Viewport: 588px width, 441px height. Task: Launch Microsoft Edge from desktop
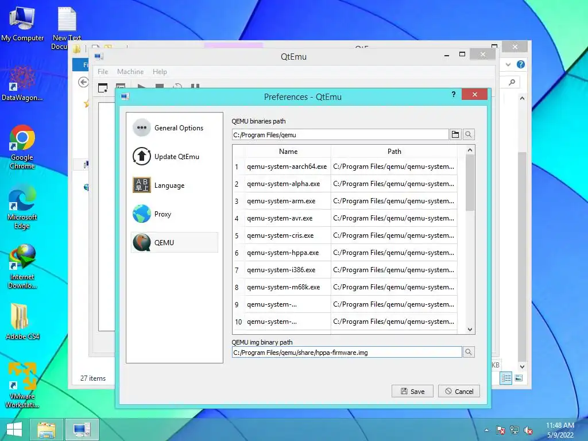click(22, 207)
